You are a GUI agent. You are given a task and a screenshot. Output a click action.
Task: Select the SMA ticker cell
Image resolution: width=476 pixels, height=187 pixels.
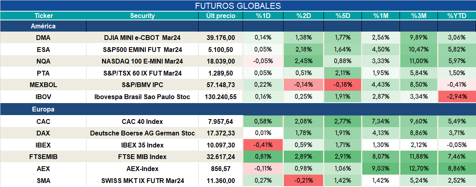pos(43,181)
